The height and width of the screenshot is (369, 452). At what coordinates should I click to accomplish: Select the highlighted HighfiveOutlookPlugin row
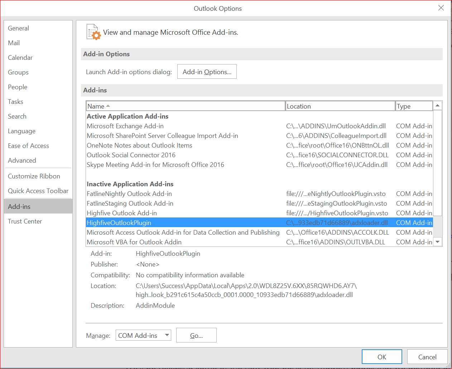[x=259, y=223]
